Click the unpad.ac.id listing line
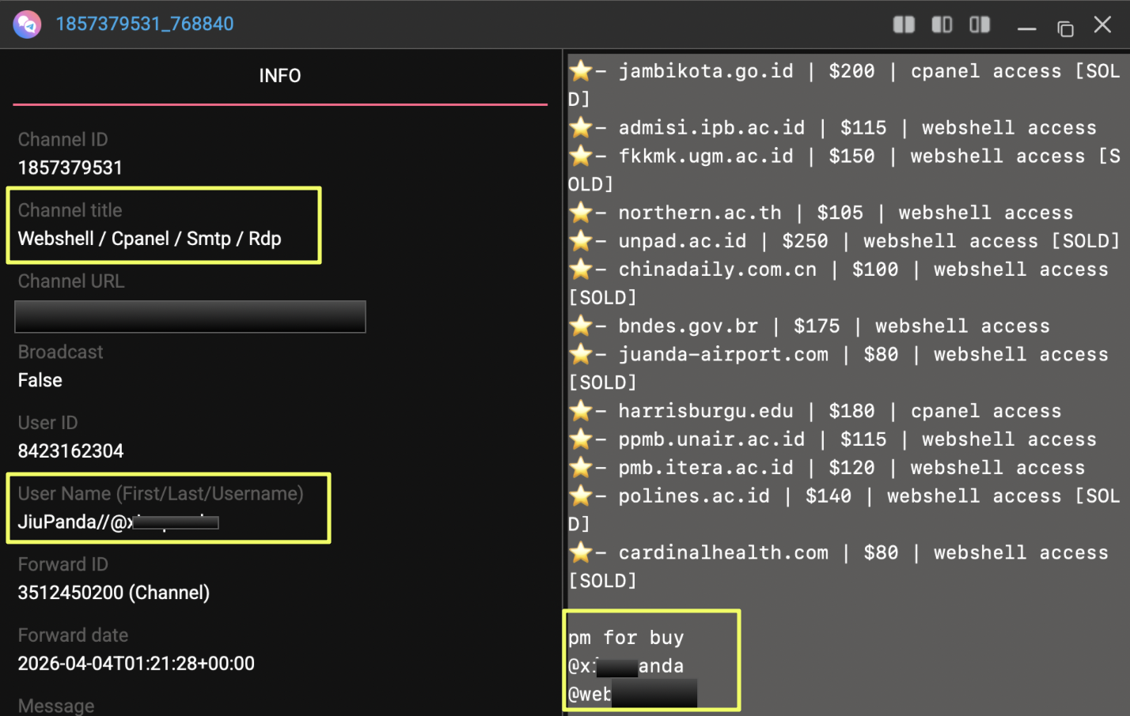The height and width of the screenshot is (716, 1130). pos(844,241)
